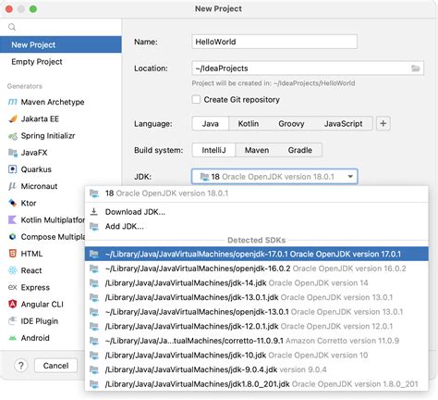
Task: Select New Project in sidebar
Action: 61,44
